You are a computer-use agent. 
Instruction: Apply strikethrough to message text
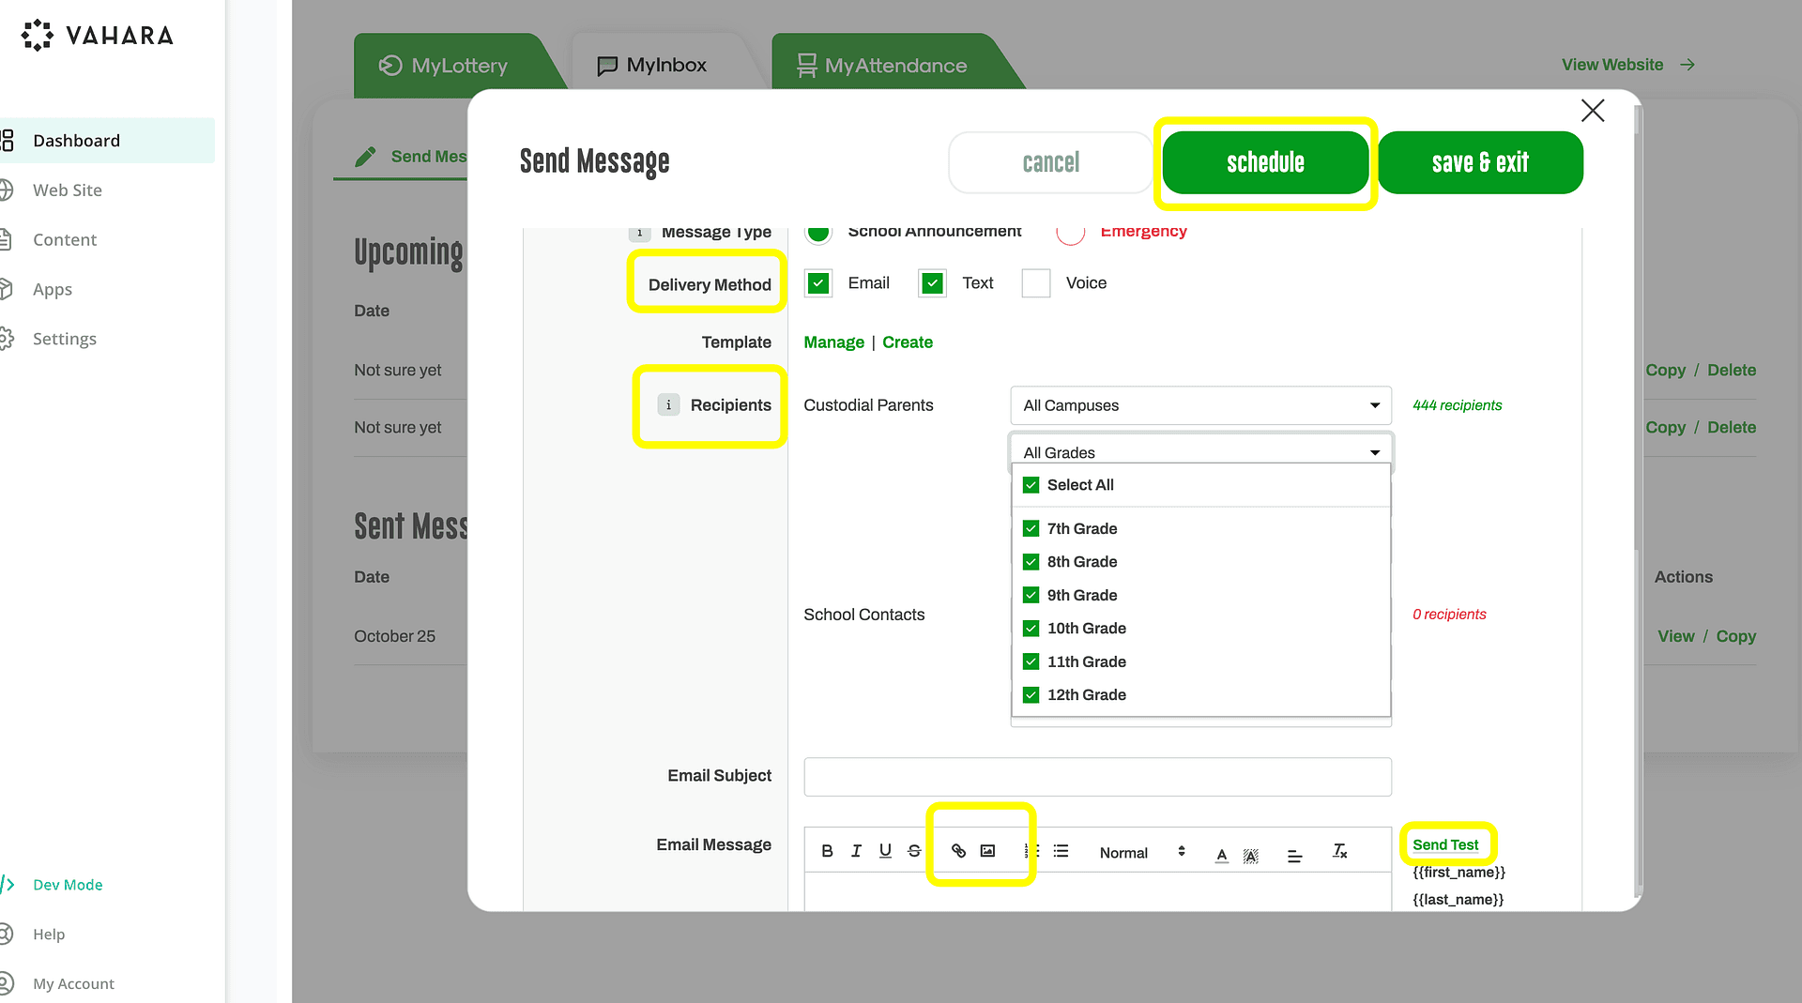(914, 851)
